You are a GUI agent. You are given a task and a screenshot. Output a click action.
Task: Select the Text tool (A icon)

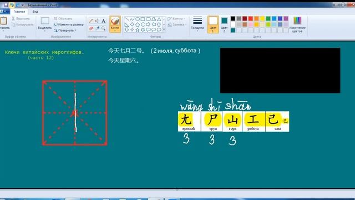tap(104, 21)
